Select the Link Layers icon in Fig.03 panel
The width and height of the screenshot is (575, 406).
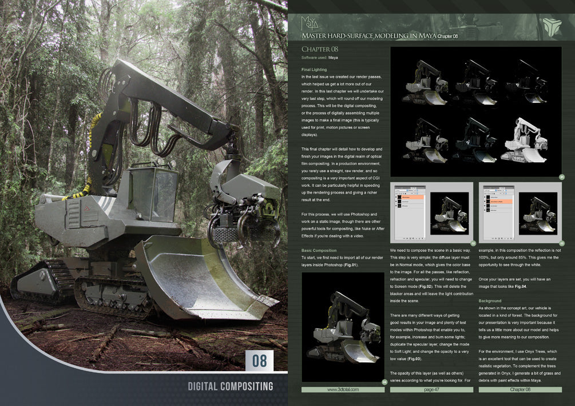pyautogui.click(x=493, y=238)
